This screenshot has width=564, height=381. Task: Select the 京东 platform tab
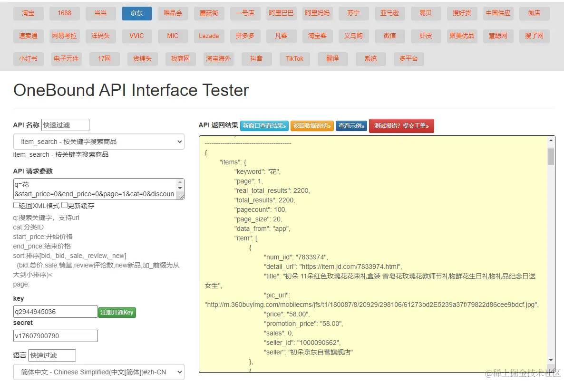tap(136, 13)
